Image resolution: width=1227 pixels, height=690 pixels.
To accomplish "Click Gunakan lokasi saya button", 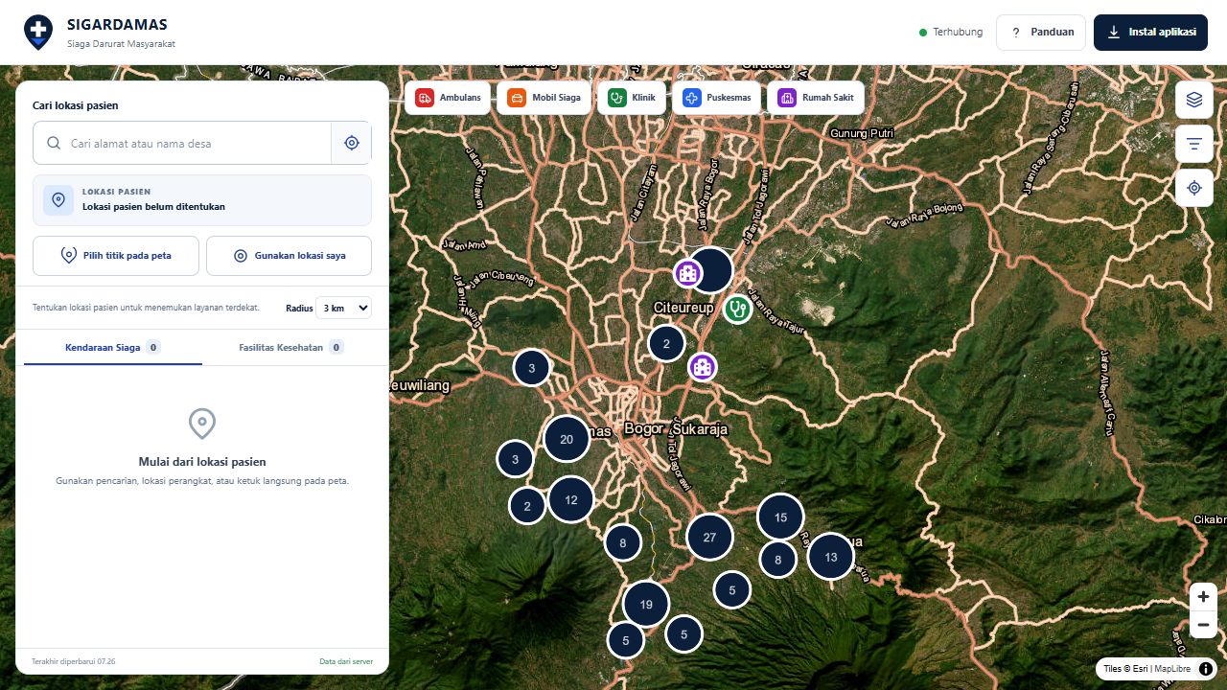I will (x=289, y=256).
